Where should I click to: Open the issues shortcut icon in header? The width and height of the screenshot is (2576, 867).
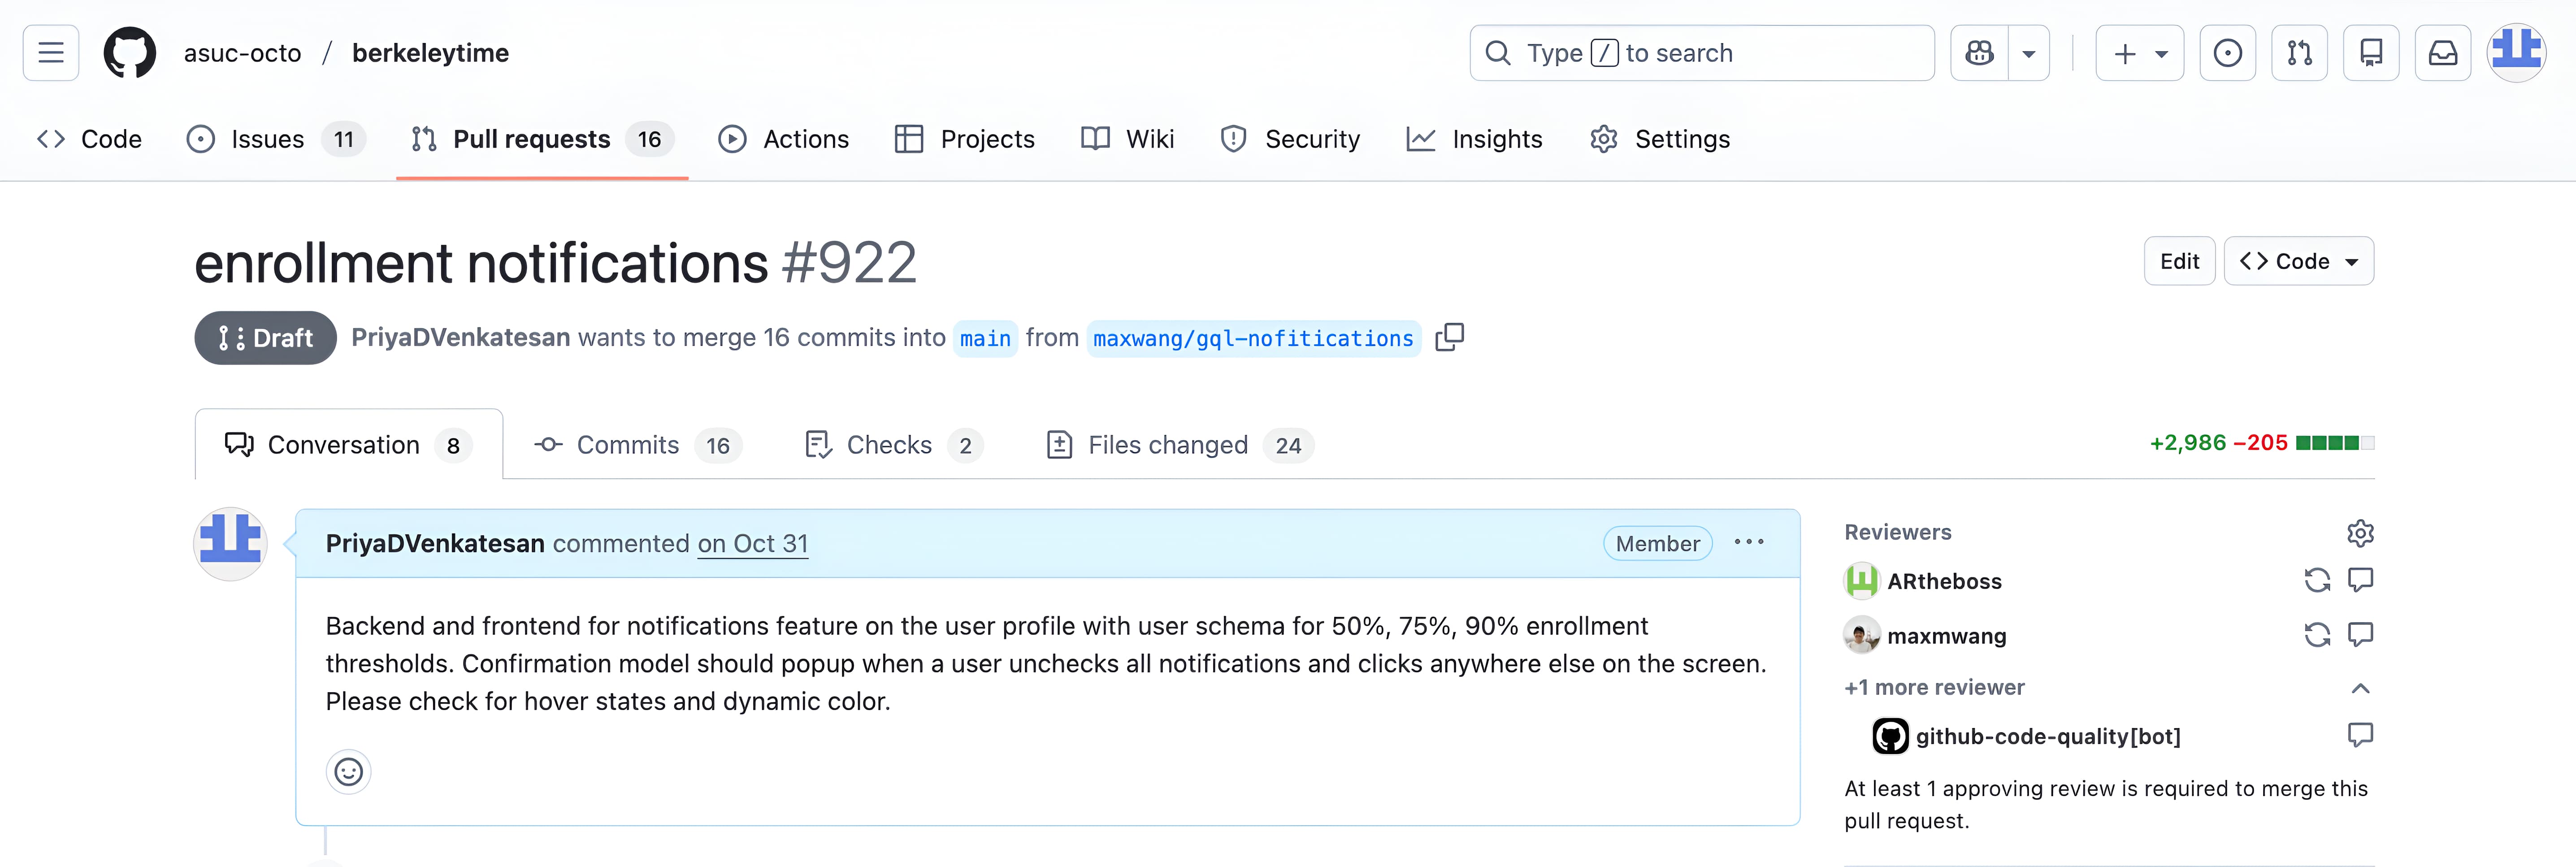coord(2227,53)
